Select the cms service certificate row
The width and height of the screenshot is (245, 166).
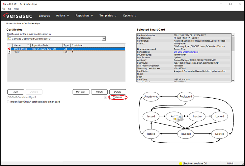pos(66,49)
